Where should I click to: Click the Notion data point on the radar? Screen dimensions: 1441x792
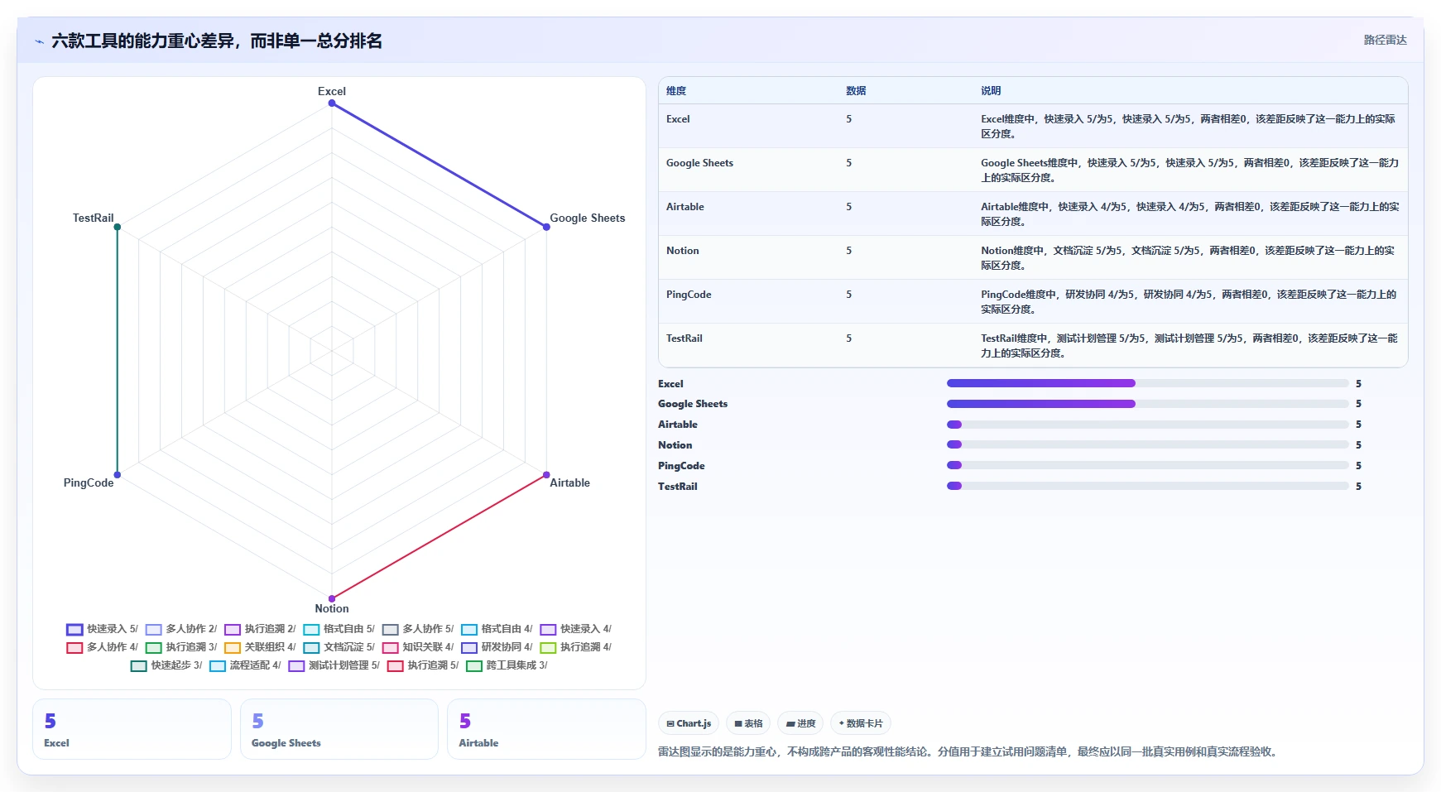click(332, 598)
